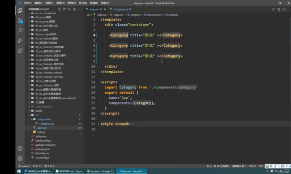Click the volume icon in system tray
This screenshot has width=291, height=174.
pos(276,171)
